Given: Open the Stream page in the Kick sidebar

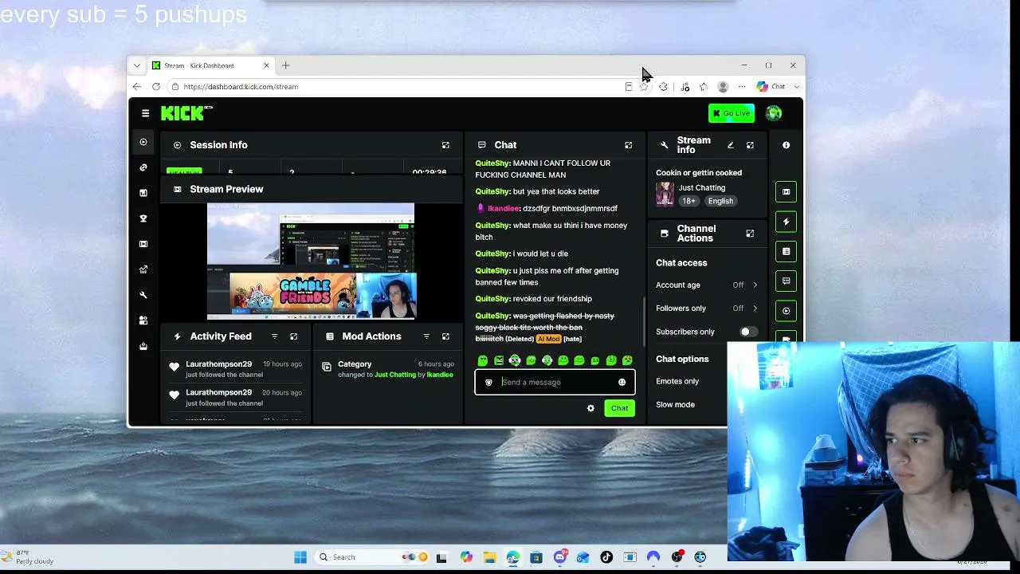Looking at the screenshot, I should [143, 142].
